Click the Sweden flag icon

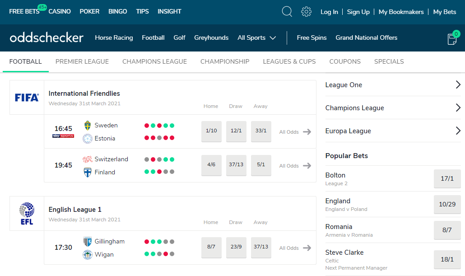[x=88, y=126]
